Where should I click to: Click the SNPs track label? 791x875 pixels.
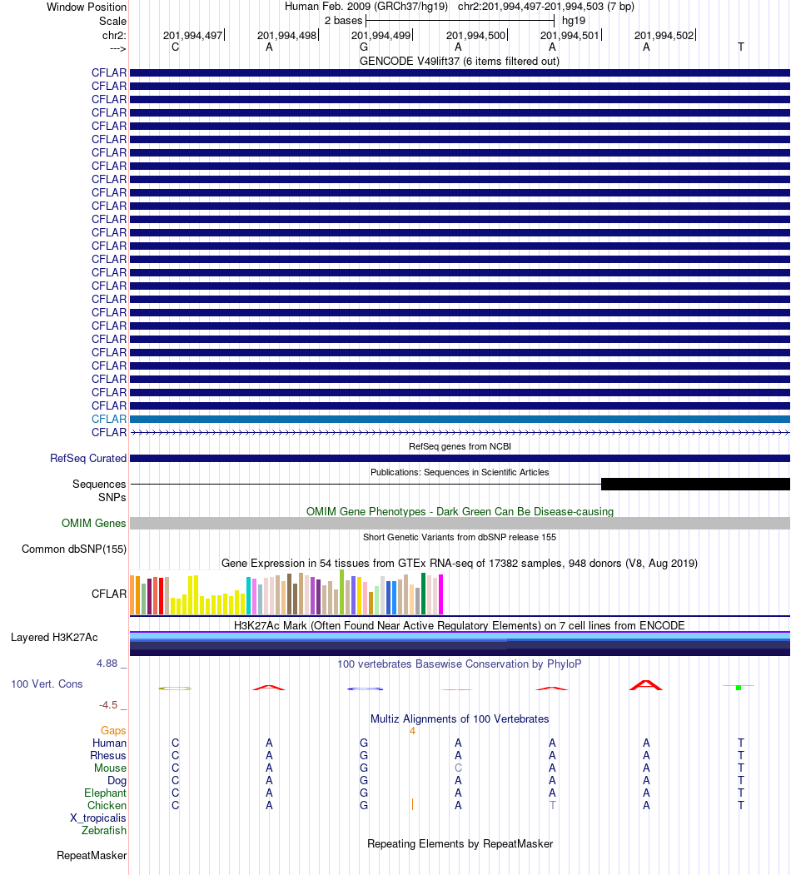112,497
